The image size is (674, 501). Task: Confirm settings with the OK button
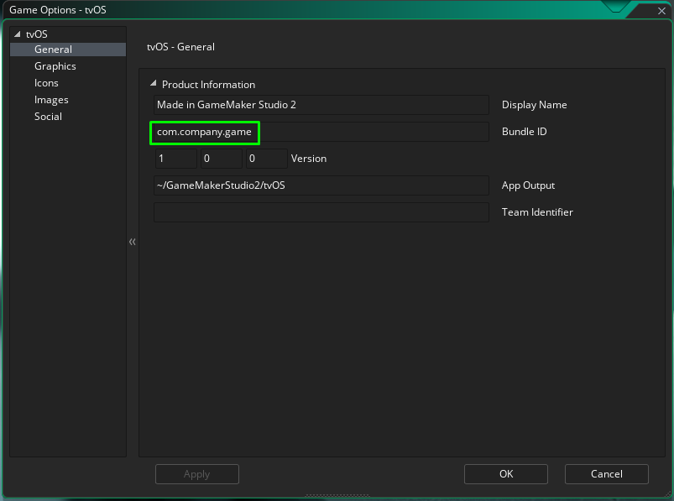click(x=505, y=474)
